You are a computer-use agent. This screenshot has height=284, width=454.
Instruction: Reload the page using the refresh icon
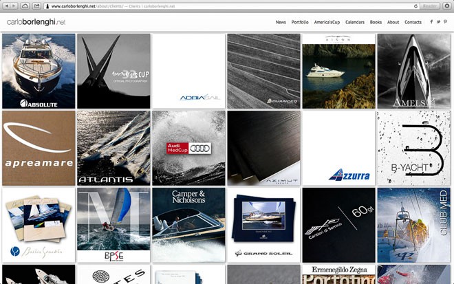pyautogui.click(x=415, y=6)
